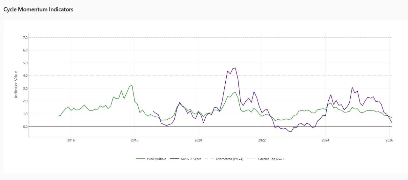Click the 2022 x-axis tick label
408x180 pixels.
(262, 140)
